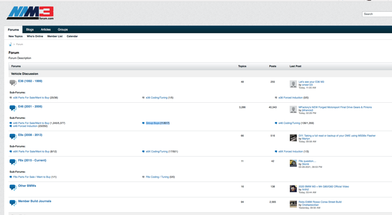Screen dimensions: 392x215
Task: Open the Groups tab
Action: click(63, 29)
